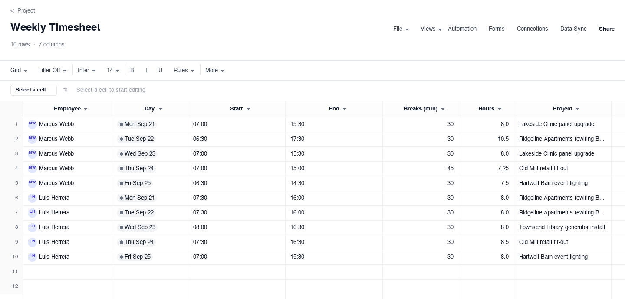This screenshot has width=625, height=299.
Task: Click MW avatar in row 2
Action: coord(32,139)
